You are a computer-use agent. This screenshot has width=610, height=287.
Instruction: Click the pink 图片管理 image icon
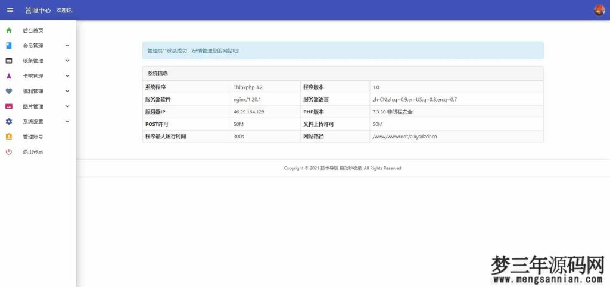[9, 106]
